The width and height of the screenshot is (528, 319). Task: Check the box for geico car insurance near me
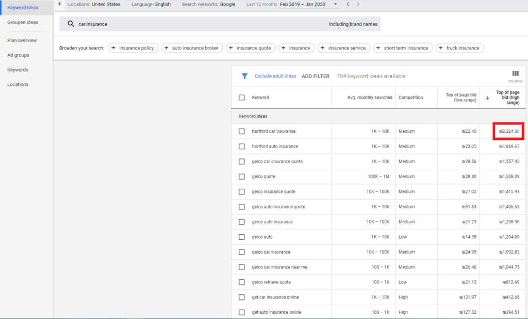pos(242,267)
